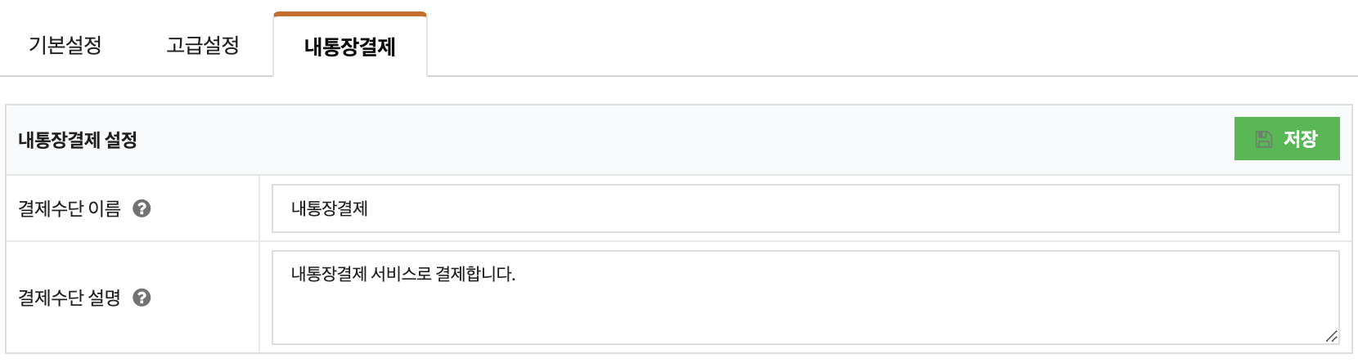Switch to the 고급설정 tab
This screenshot has width=1358, height=363.
click(203, 45)
